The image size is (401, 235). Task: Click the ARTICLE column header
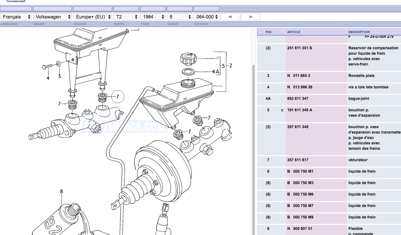tap(294, 32)
